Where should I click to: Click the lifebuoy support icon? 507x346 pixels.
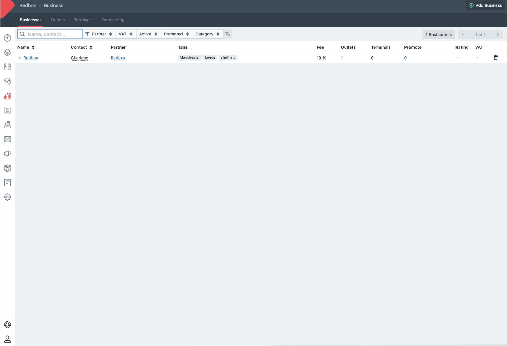(x=7, y=324)
